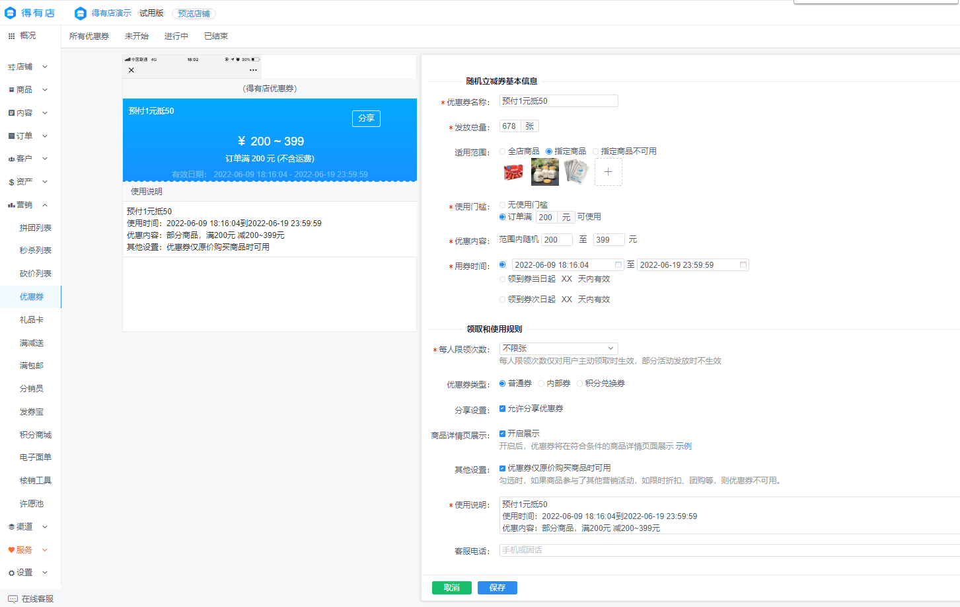960x607 pixels.
Task: Open 拼团列表 in sidebar
Action: [x=36, y=228]
